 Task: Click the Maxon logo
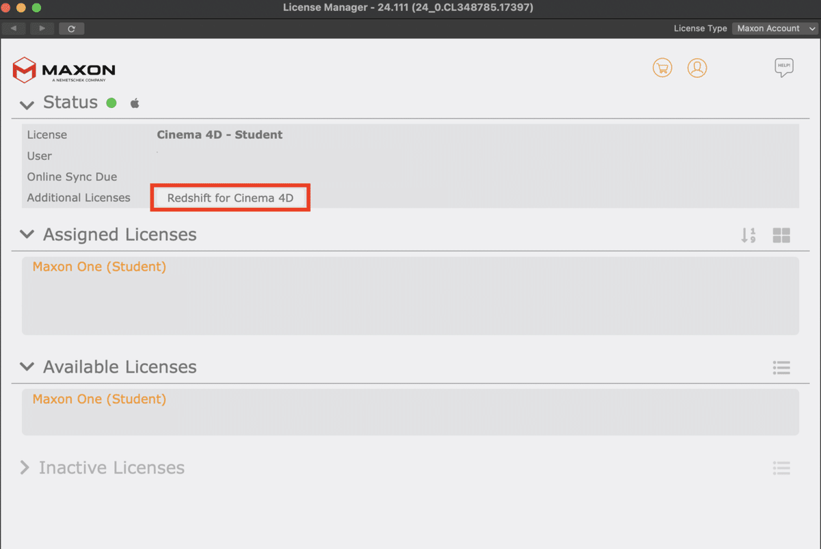(x=64, y=70)
